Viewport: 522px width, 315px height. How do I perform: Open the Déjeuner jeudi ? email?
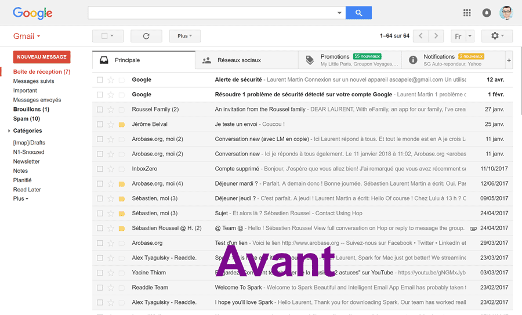click(x=302, y=198)
